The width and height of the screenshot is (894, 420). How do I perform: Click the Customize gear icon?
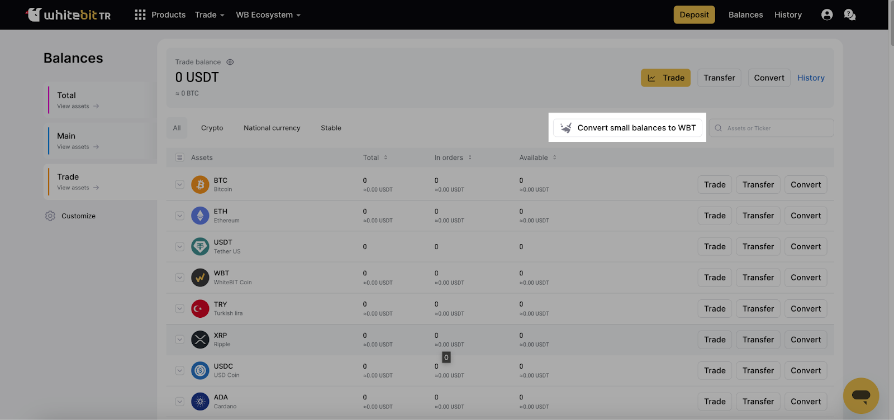(50, 216)
